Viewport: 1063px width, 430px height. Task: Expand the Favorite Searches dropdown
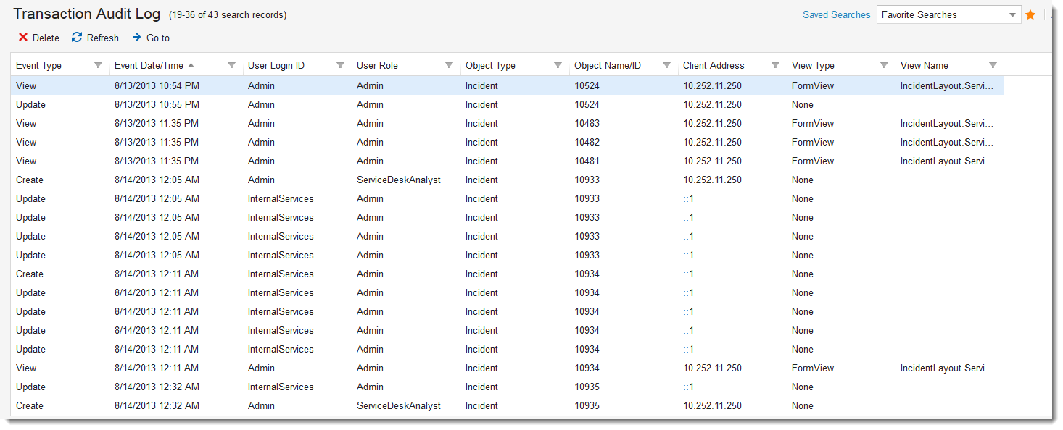pyautogui.click(x=1012, y=15)
